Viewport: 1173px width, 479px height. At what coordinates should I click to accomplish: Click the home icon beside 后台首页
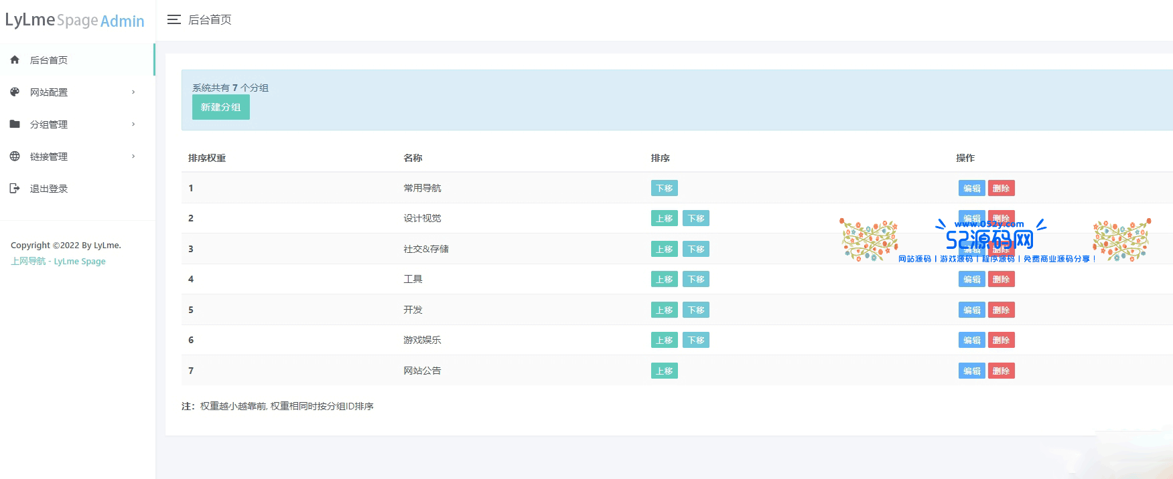[15, 60]
